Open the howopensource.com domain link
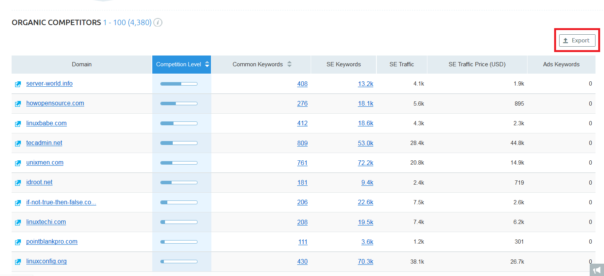 [x=55, y=103]
